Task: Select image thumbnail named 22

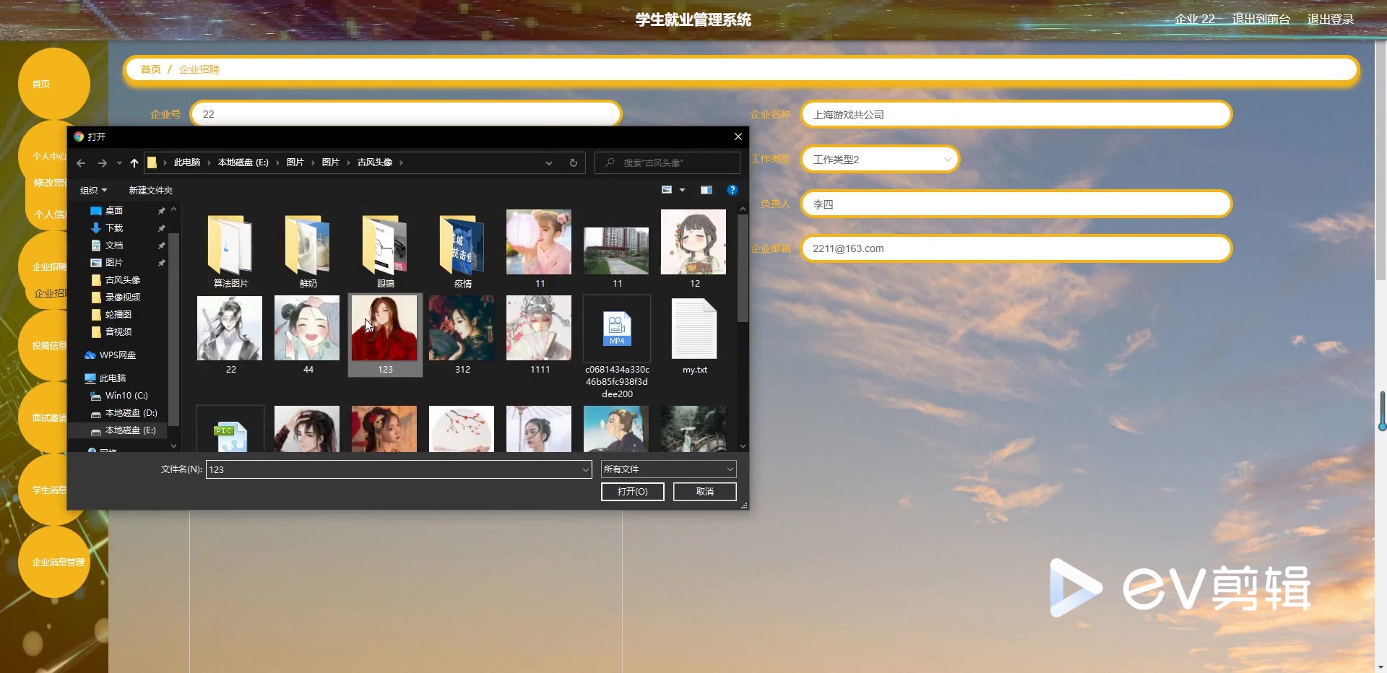Action: 230,336
